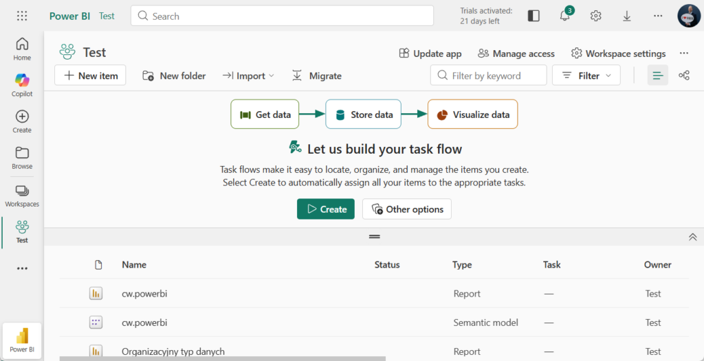Click the cw.powerbi semantic model icon
The image size is (704, 361).
click(x=96, y=323)
